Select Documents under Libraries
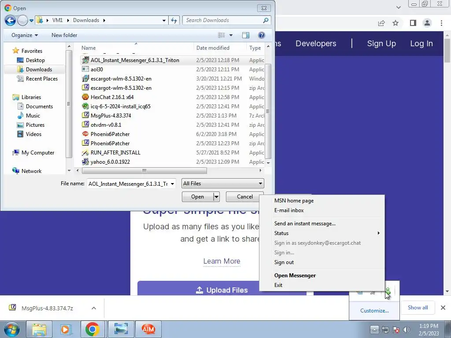The height and width of the screenshot is (338, 451). [x=39, y=107]
